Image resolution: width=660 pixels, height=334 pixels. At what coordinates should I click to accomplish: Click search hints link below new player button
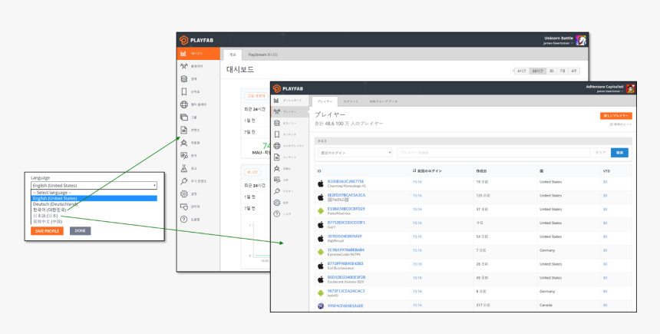coord(621,124)
